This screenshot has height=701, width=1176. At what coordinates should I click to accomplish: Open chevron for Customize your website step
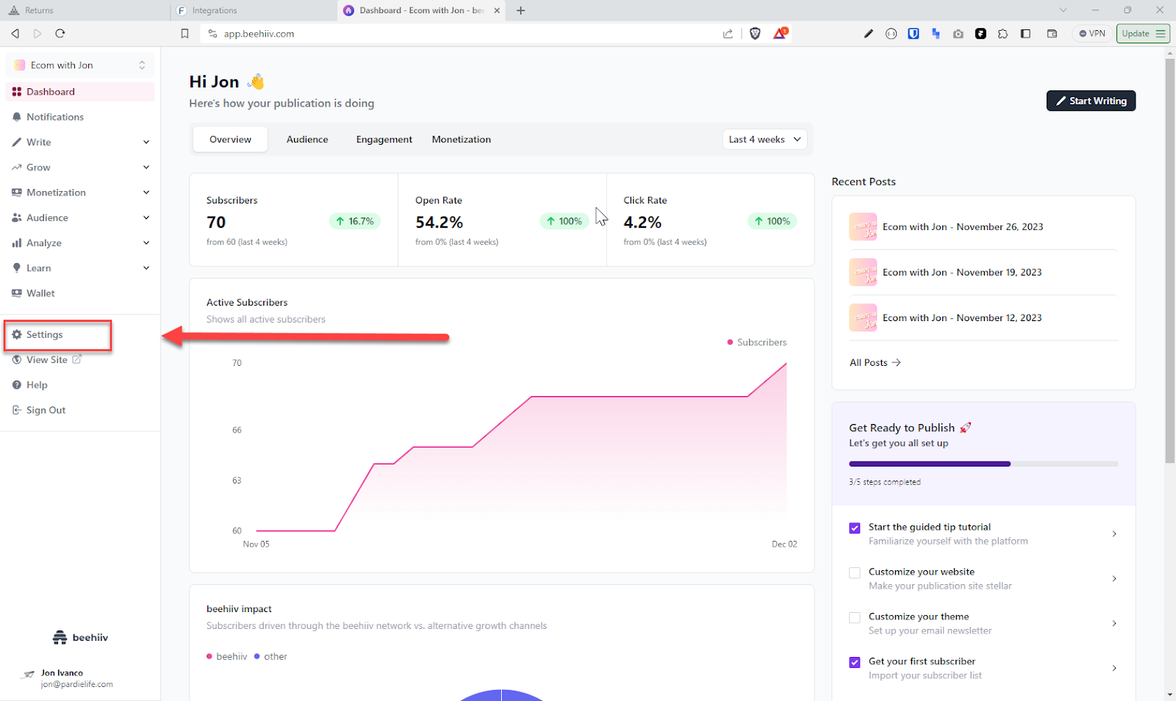tap(1114, 579)
